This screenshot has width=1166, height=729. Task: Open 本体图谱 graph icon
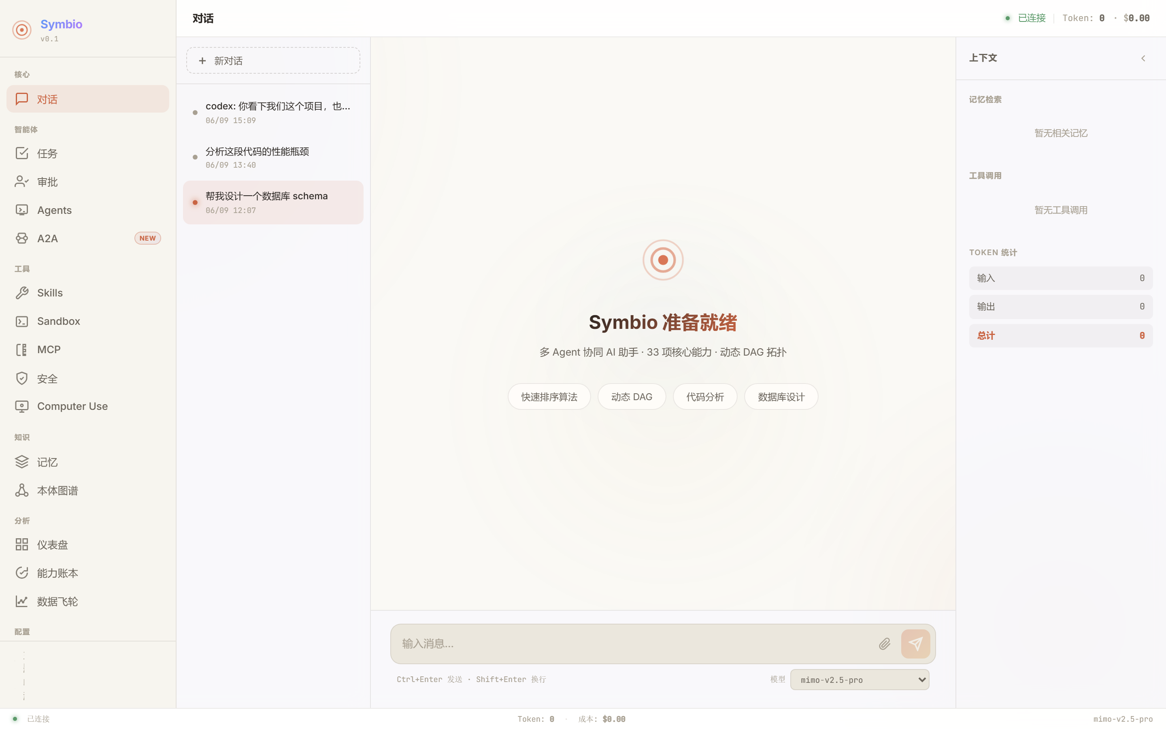pos(22,490)
